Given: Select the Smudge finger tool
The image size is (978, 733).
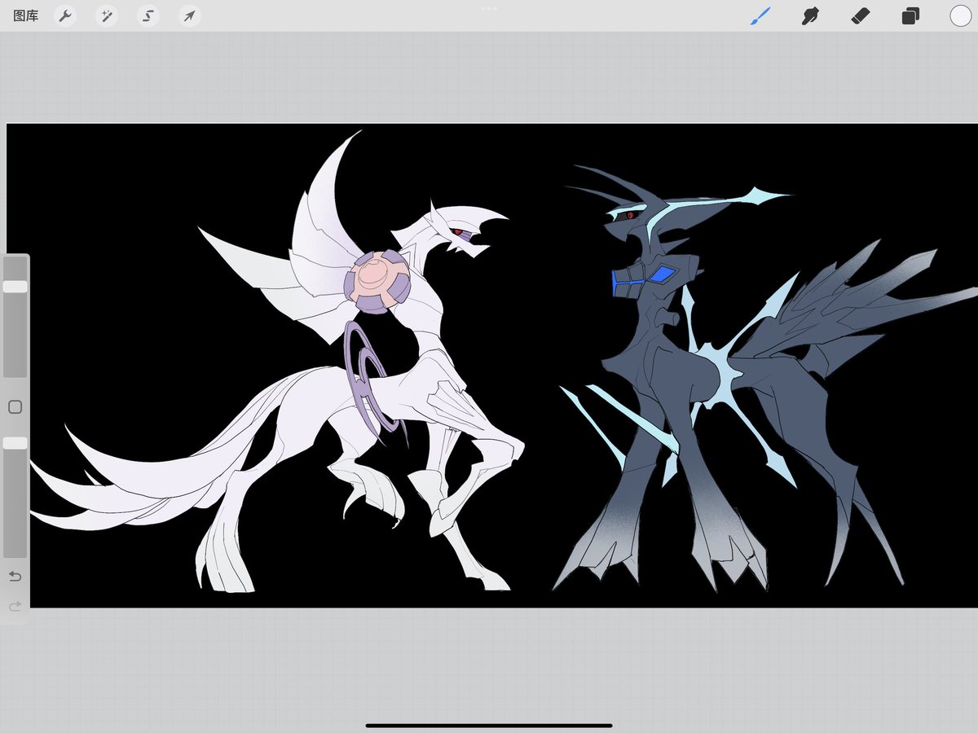Looking at the screenshot, I should 810,15.
